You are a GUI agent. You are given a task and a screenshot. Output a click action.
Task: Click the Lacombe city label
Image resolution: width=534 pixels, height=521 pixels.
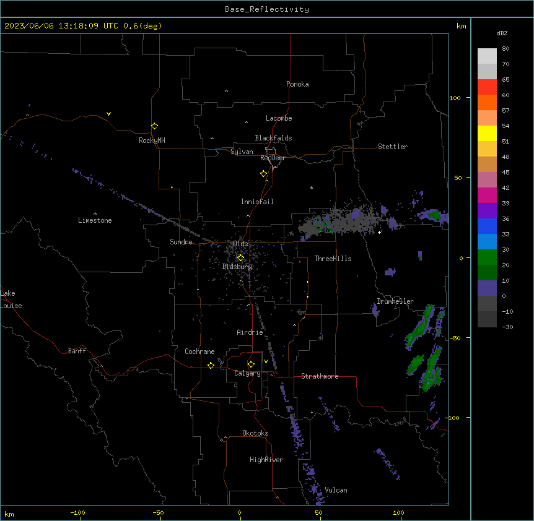[x=279, y=118]
